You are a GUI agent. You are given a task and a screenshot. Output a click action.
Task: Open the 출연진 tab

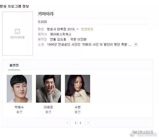click(x=14, y=65)
